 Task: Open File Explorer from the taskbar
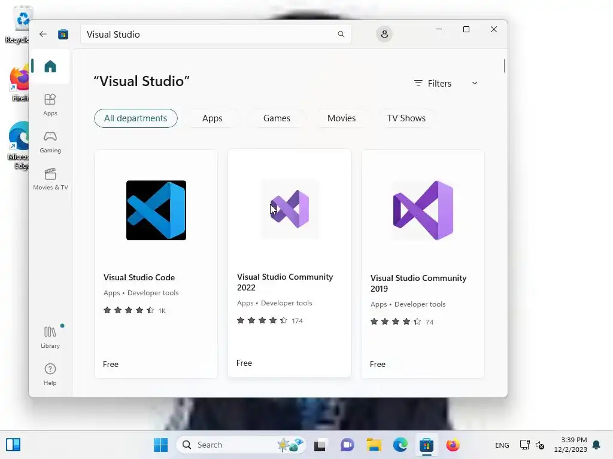(x=374, y=445)
